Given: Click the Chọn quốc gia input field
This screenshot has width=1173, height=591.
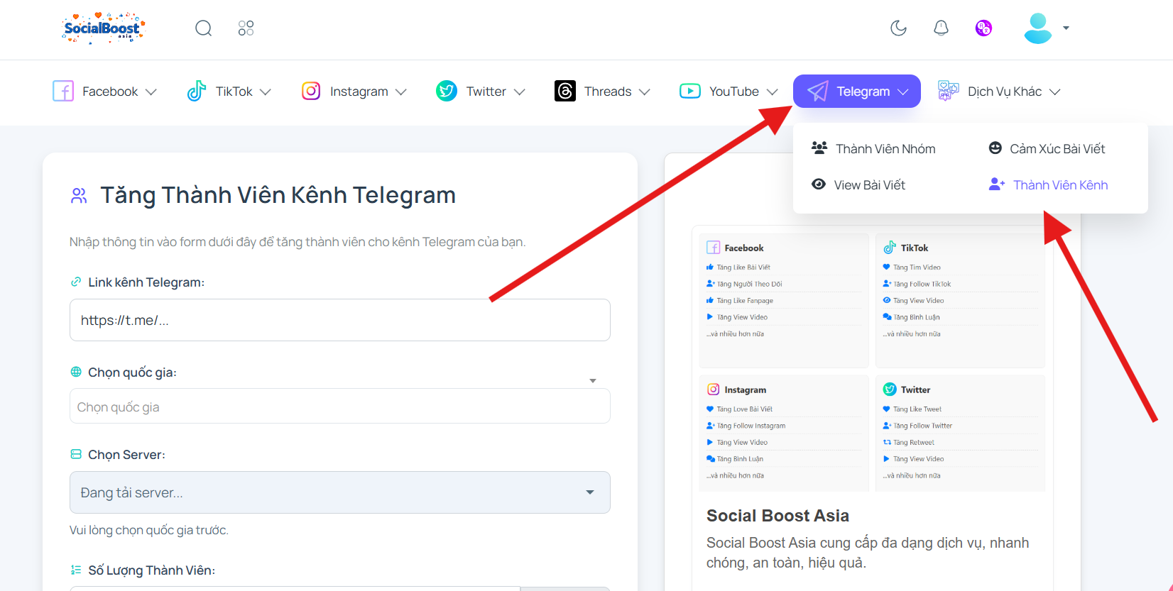Looking at the screenshot, I should (340, 407).
